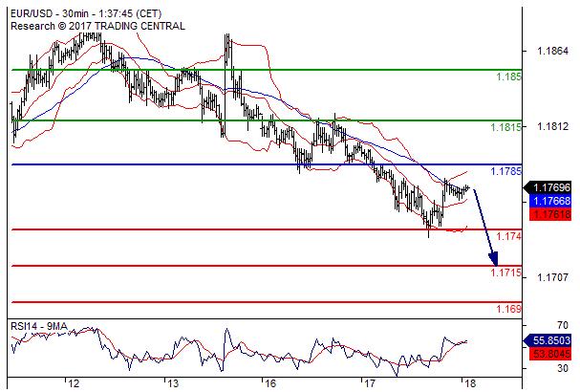
Task: Click the 1.1715 support level label
Action: pyautogui.click(x=506, y=272)
